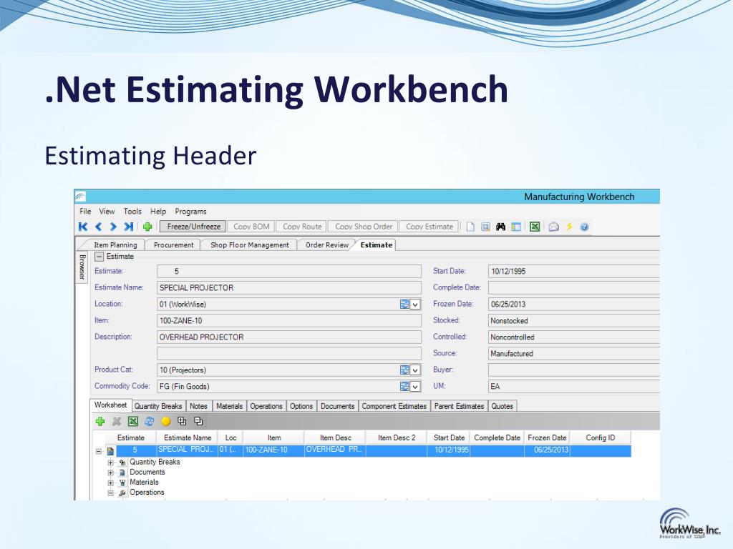
Task: Click the Freeze/Unfreeze button
Action: tap(193, 227)
